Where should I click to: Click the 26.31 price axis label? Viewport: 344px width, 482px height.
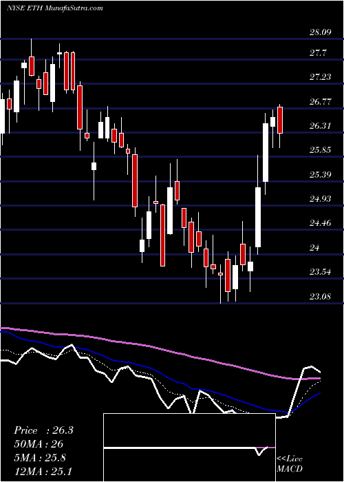[320, 126]
